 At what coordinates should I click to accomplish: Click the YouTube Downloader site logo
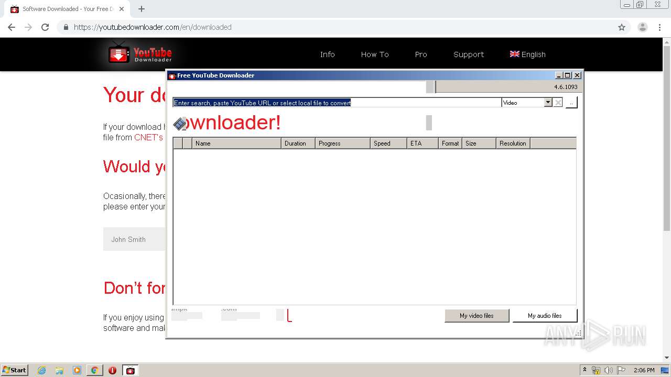(x=140, y=53)
